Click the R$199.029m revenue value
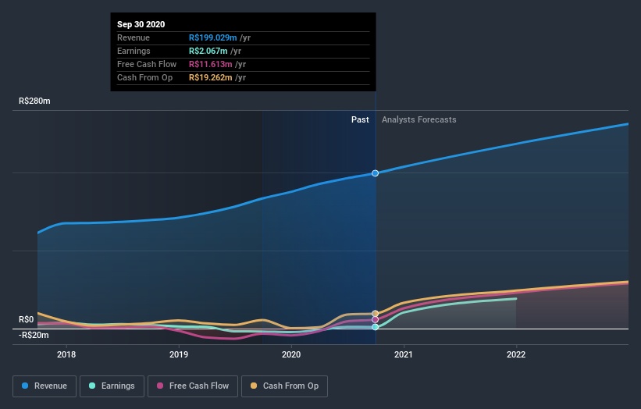641x409 pixels. pos(212,37)
